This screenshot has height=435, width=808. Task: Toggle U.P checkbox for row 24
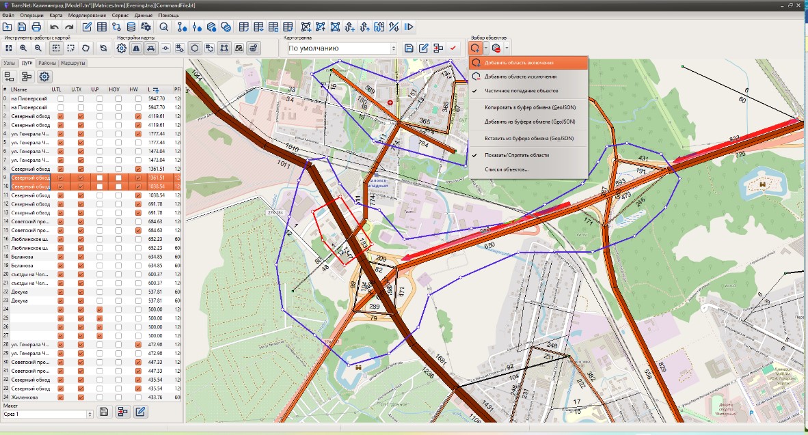point(99,309)
